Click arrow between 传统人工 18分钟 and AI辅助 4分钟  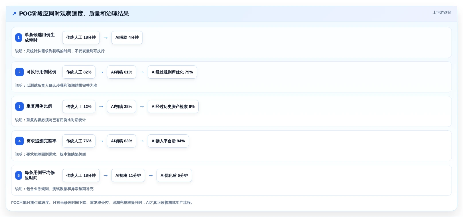pos(106,38)
